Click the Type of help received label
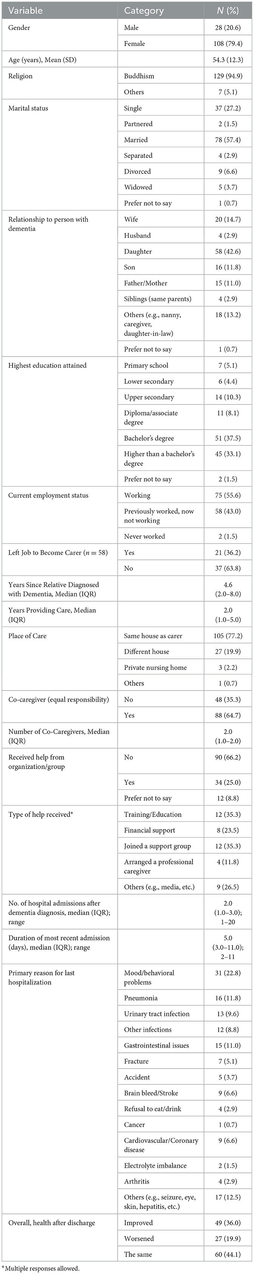 point(41,814)
